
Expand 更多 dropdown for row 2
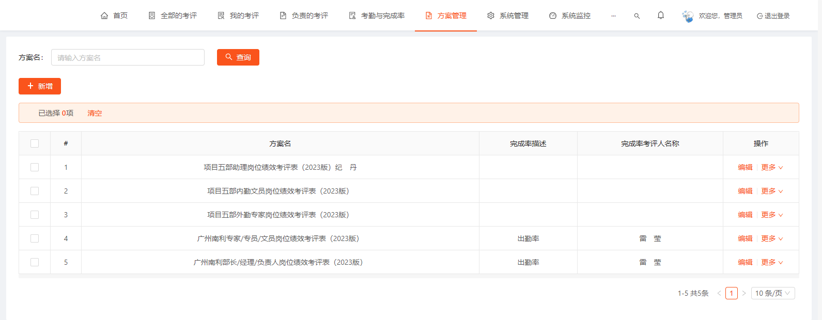pos(772,191)
